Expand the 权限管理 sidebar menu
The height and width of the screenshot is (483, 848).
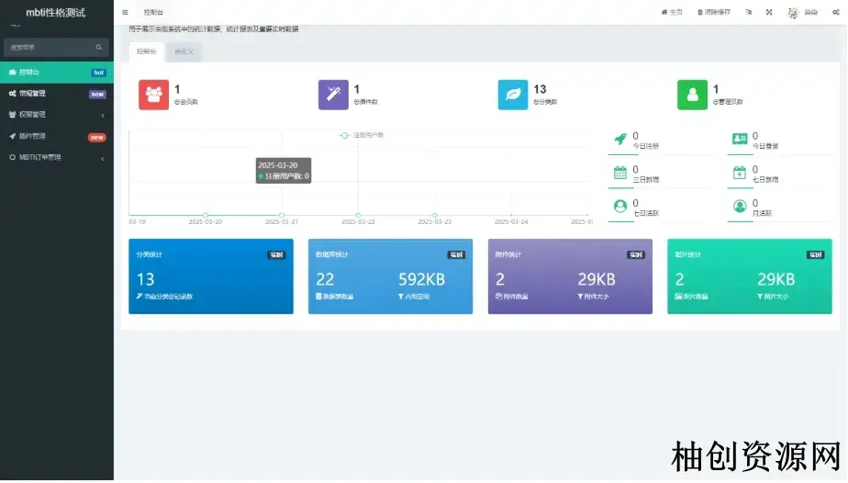click(56, 115)
